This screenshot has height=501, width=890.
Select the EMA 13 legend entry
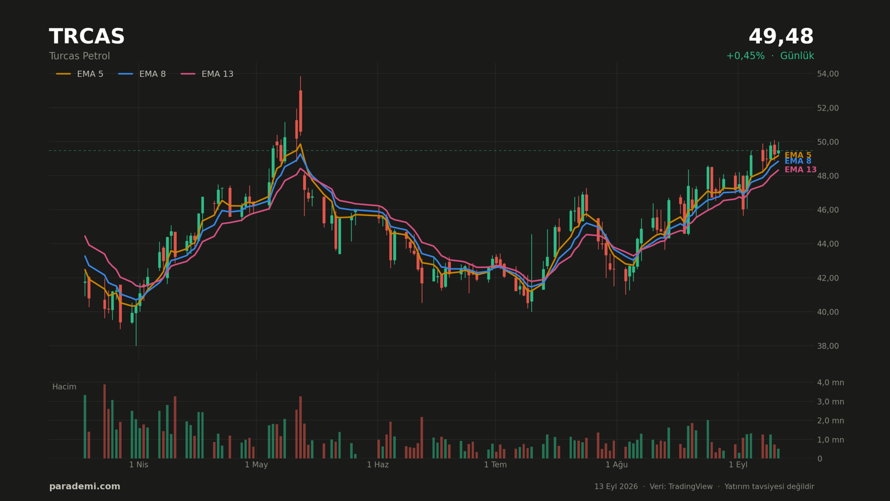(207, 74)
